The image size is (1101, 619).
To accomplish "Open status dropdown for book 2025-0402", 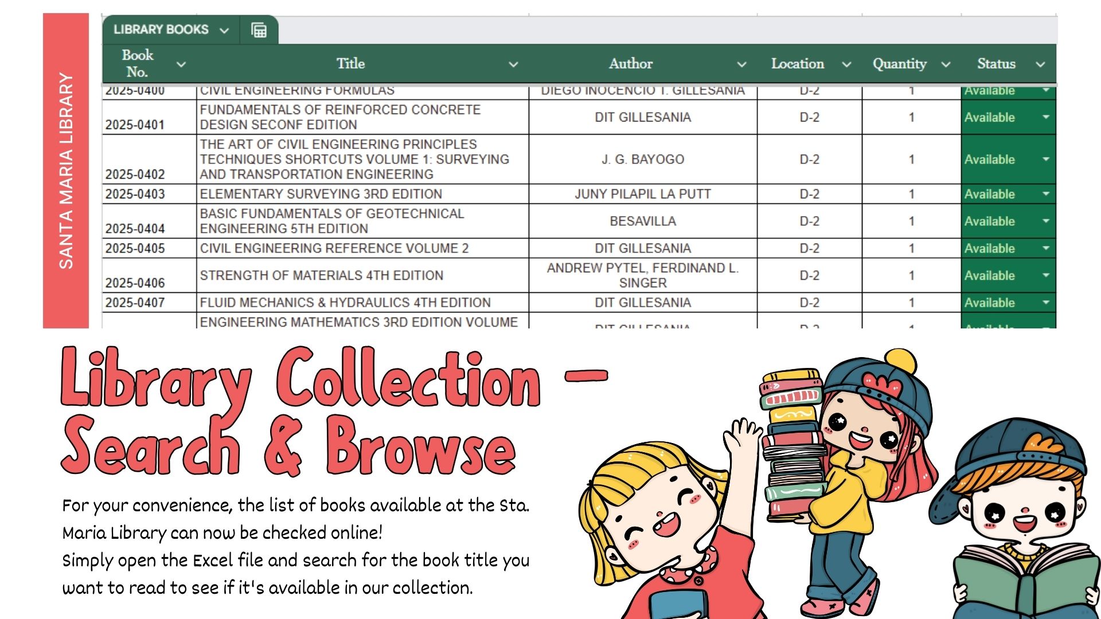I will [1046, 159].
